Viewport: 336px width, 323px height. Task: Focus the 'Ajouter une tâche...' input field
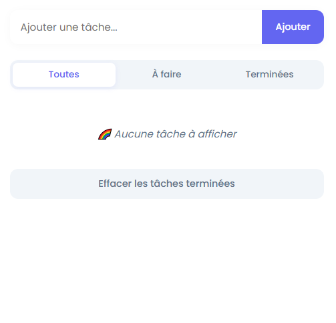point(136,27)
